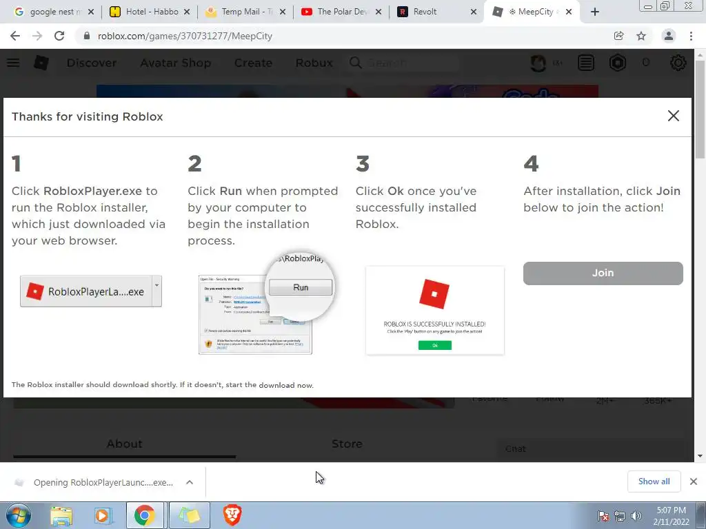Open the Chrome three-dot menu

[x=691, y=36]
